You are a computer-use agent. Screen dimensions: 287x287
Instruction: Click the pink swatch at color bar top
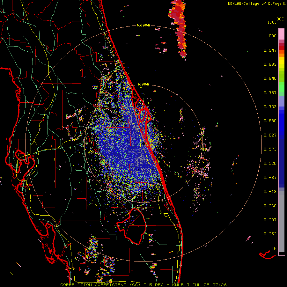pos(282,34)
